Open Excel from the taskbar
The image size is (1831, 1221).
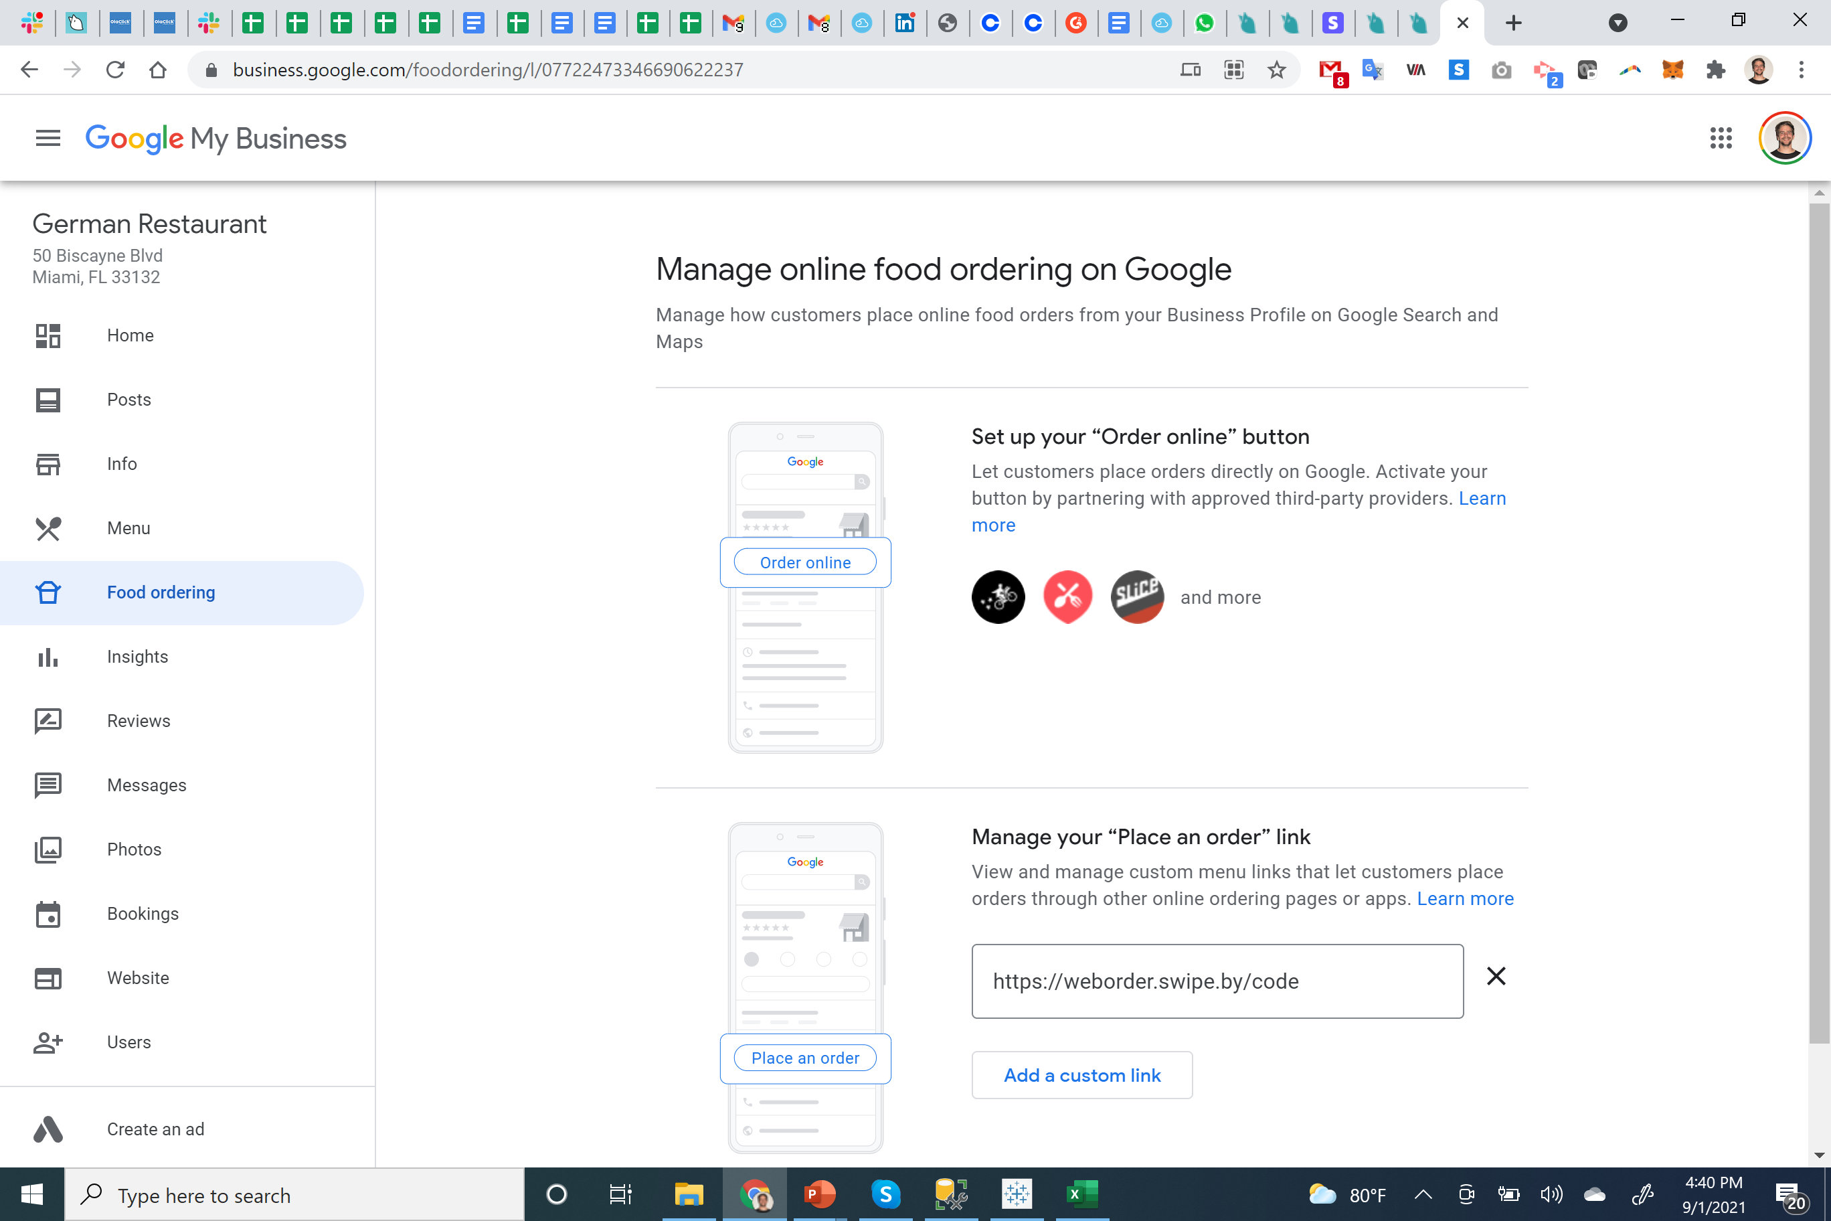1082,1194
